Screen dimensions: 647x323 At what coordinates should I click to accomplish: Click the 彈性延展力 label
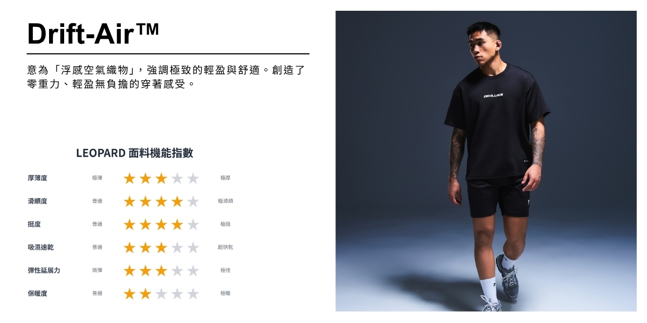[x=44, y=270]
